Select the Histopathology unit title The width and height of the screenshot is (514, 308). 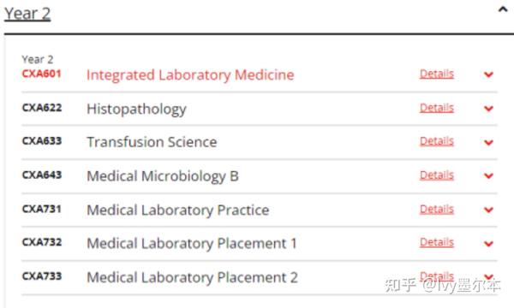136,110
